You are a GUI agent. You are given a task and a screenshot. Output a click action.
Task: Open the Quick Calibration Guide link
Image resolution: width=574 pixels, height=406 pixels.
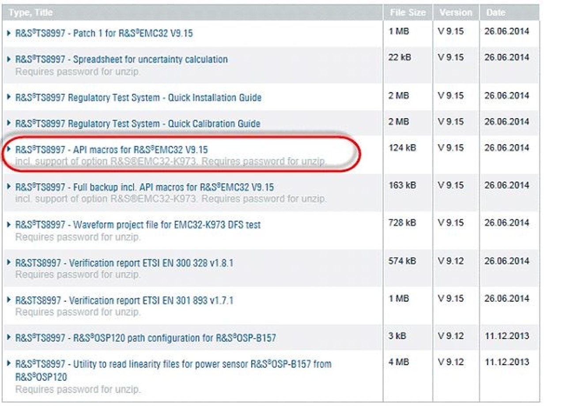coord(138,124)
